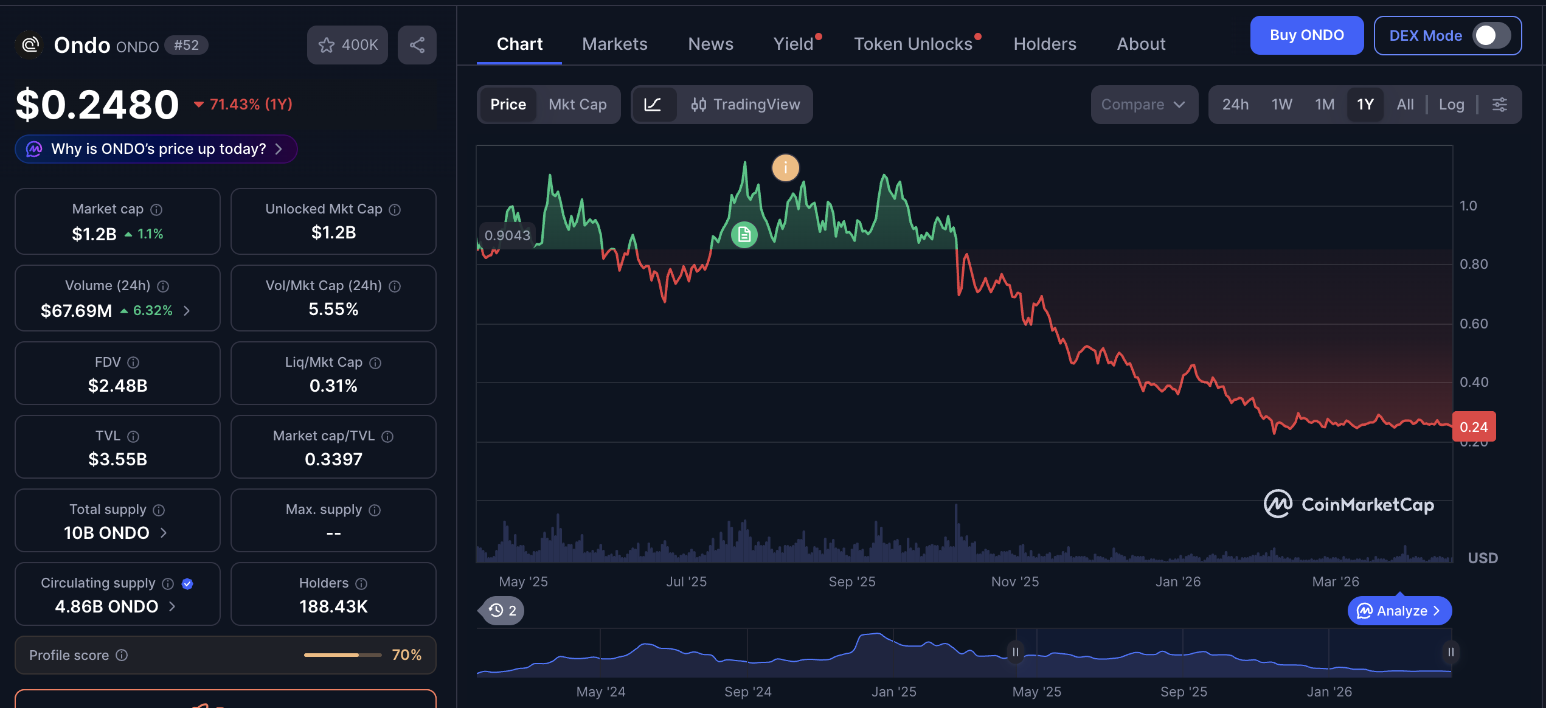Open the Compare dropdown
1546x708 pixels.
point(1143,104)
